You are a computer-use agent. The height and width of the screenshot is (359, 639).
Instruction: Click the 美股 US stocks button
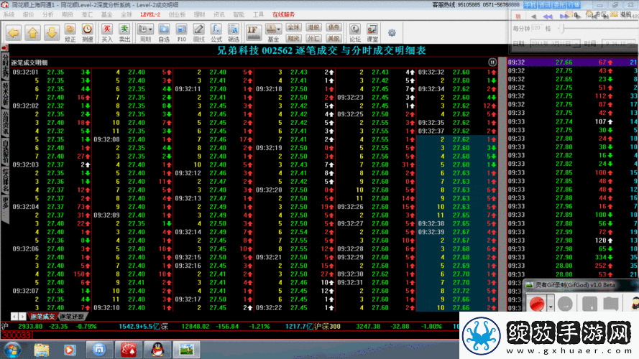coord(334,38)
